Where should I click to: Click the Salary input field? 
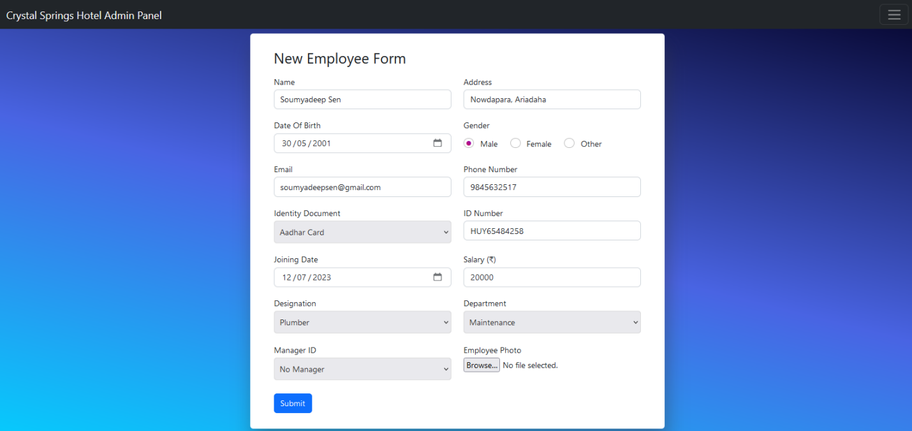click(x=552, y=277)
